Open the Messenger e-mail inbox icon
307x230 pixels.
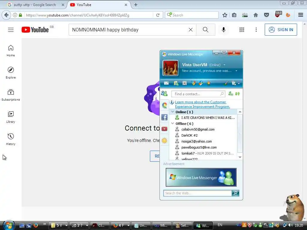point(166,83)
